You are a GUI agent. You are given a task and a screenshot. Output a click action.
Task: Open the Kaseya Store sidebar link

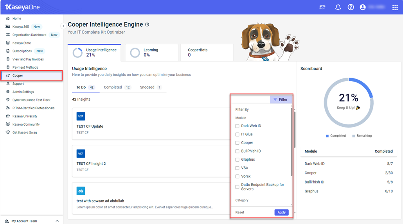point(22,43)
